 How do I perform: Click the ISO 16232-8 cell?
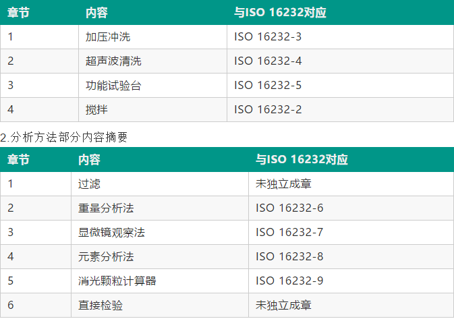pyautogui.click(x=351, y=257)
